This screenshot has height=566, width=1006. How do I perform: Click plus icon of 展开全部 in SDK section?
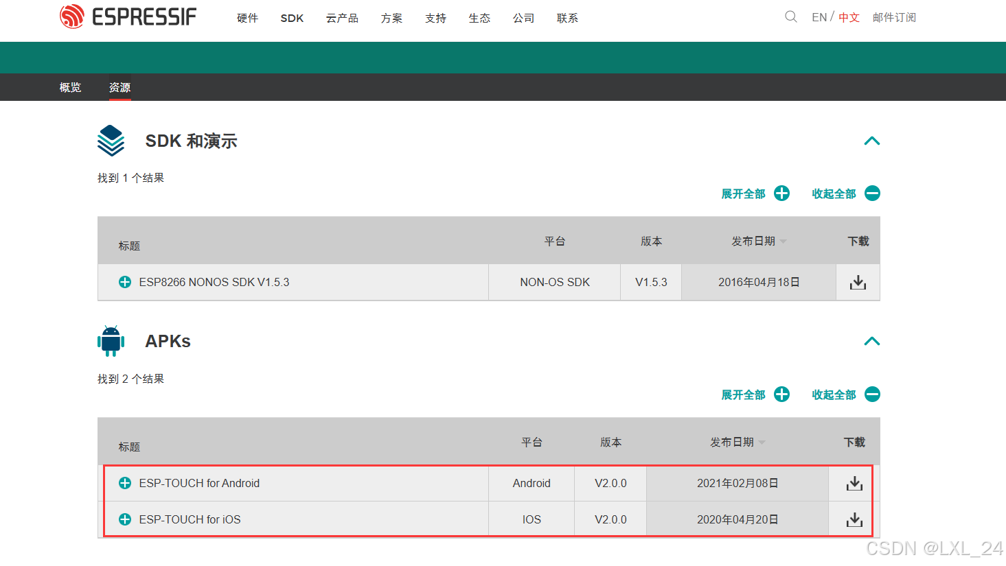pyautogui.click(x=781, y=193)
